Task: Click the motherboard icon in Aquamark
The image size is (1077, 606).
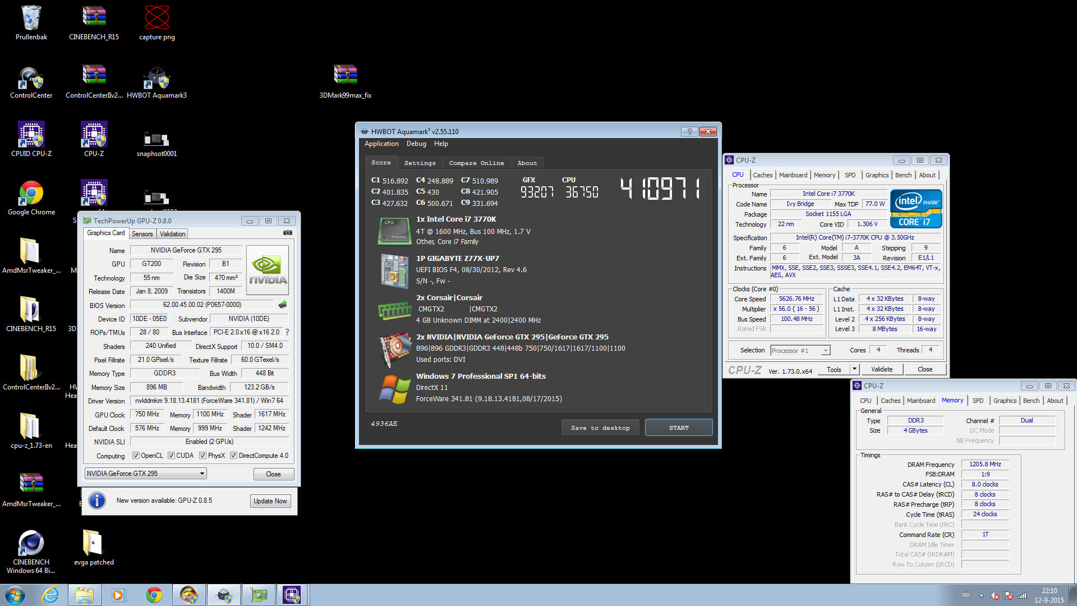Action: click(x=395, y=271)
